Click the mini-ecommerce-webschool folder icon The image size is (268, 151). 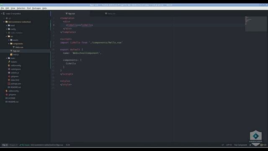pos(7,22)
